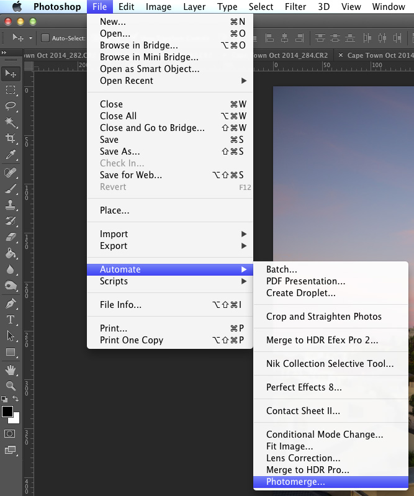
Task: Reset default foreground and background colors
Action: coord(4,399)
